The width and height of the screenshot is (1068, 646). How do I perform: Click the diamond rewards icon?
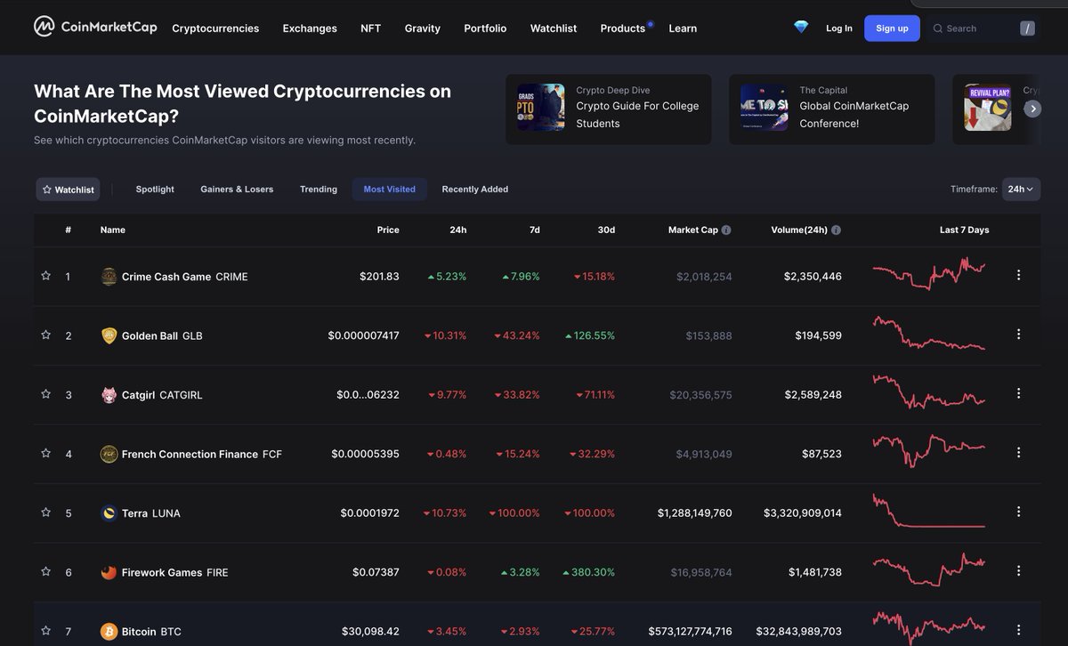point(801,28)
